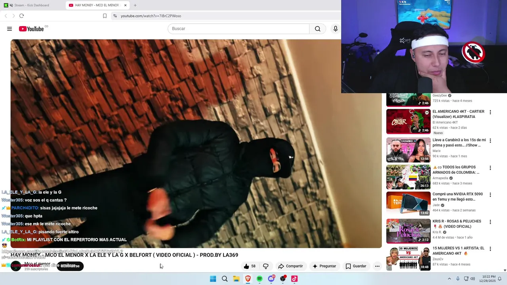Open OBS Studio from taskbar

283,279
